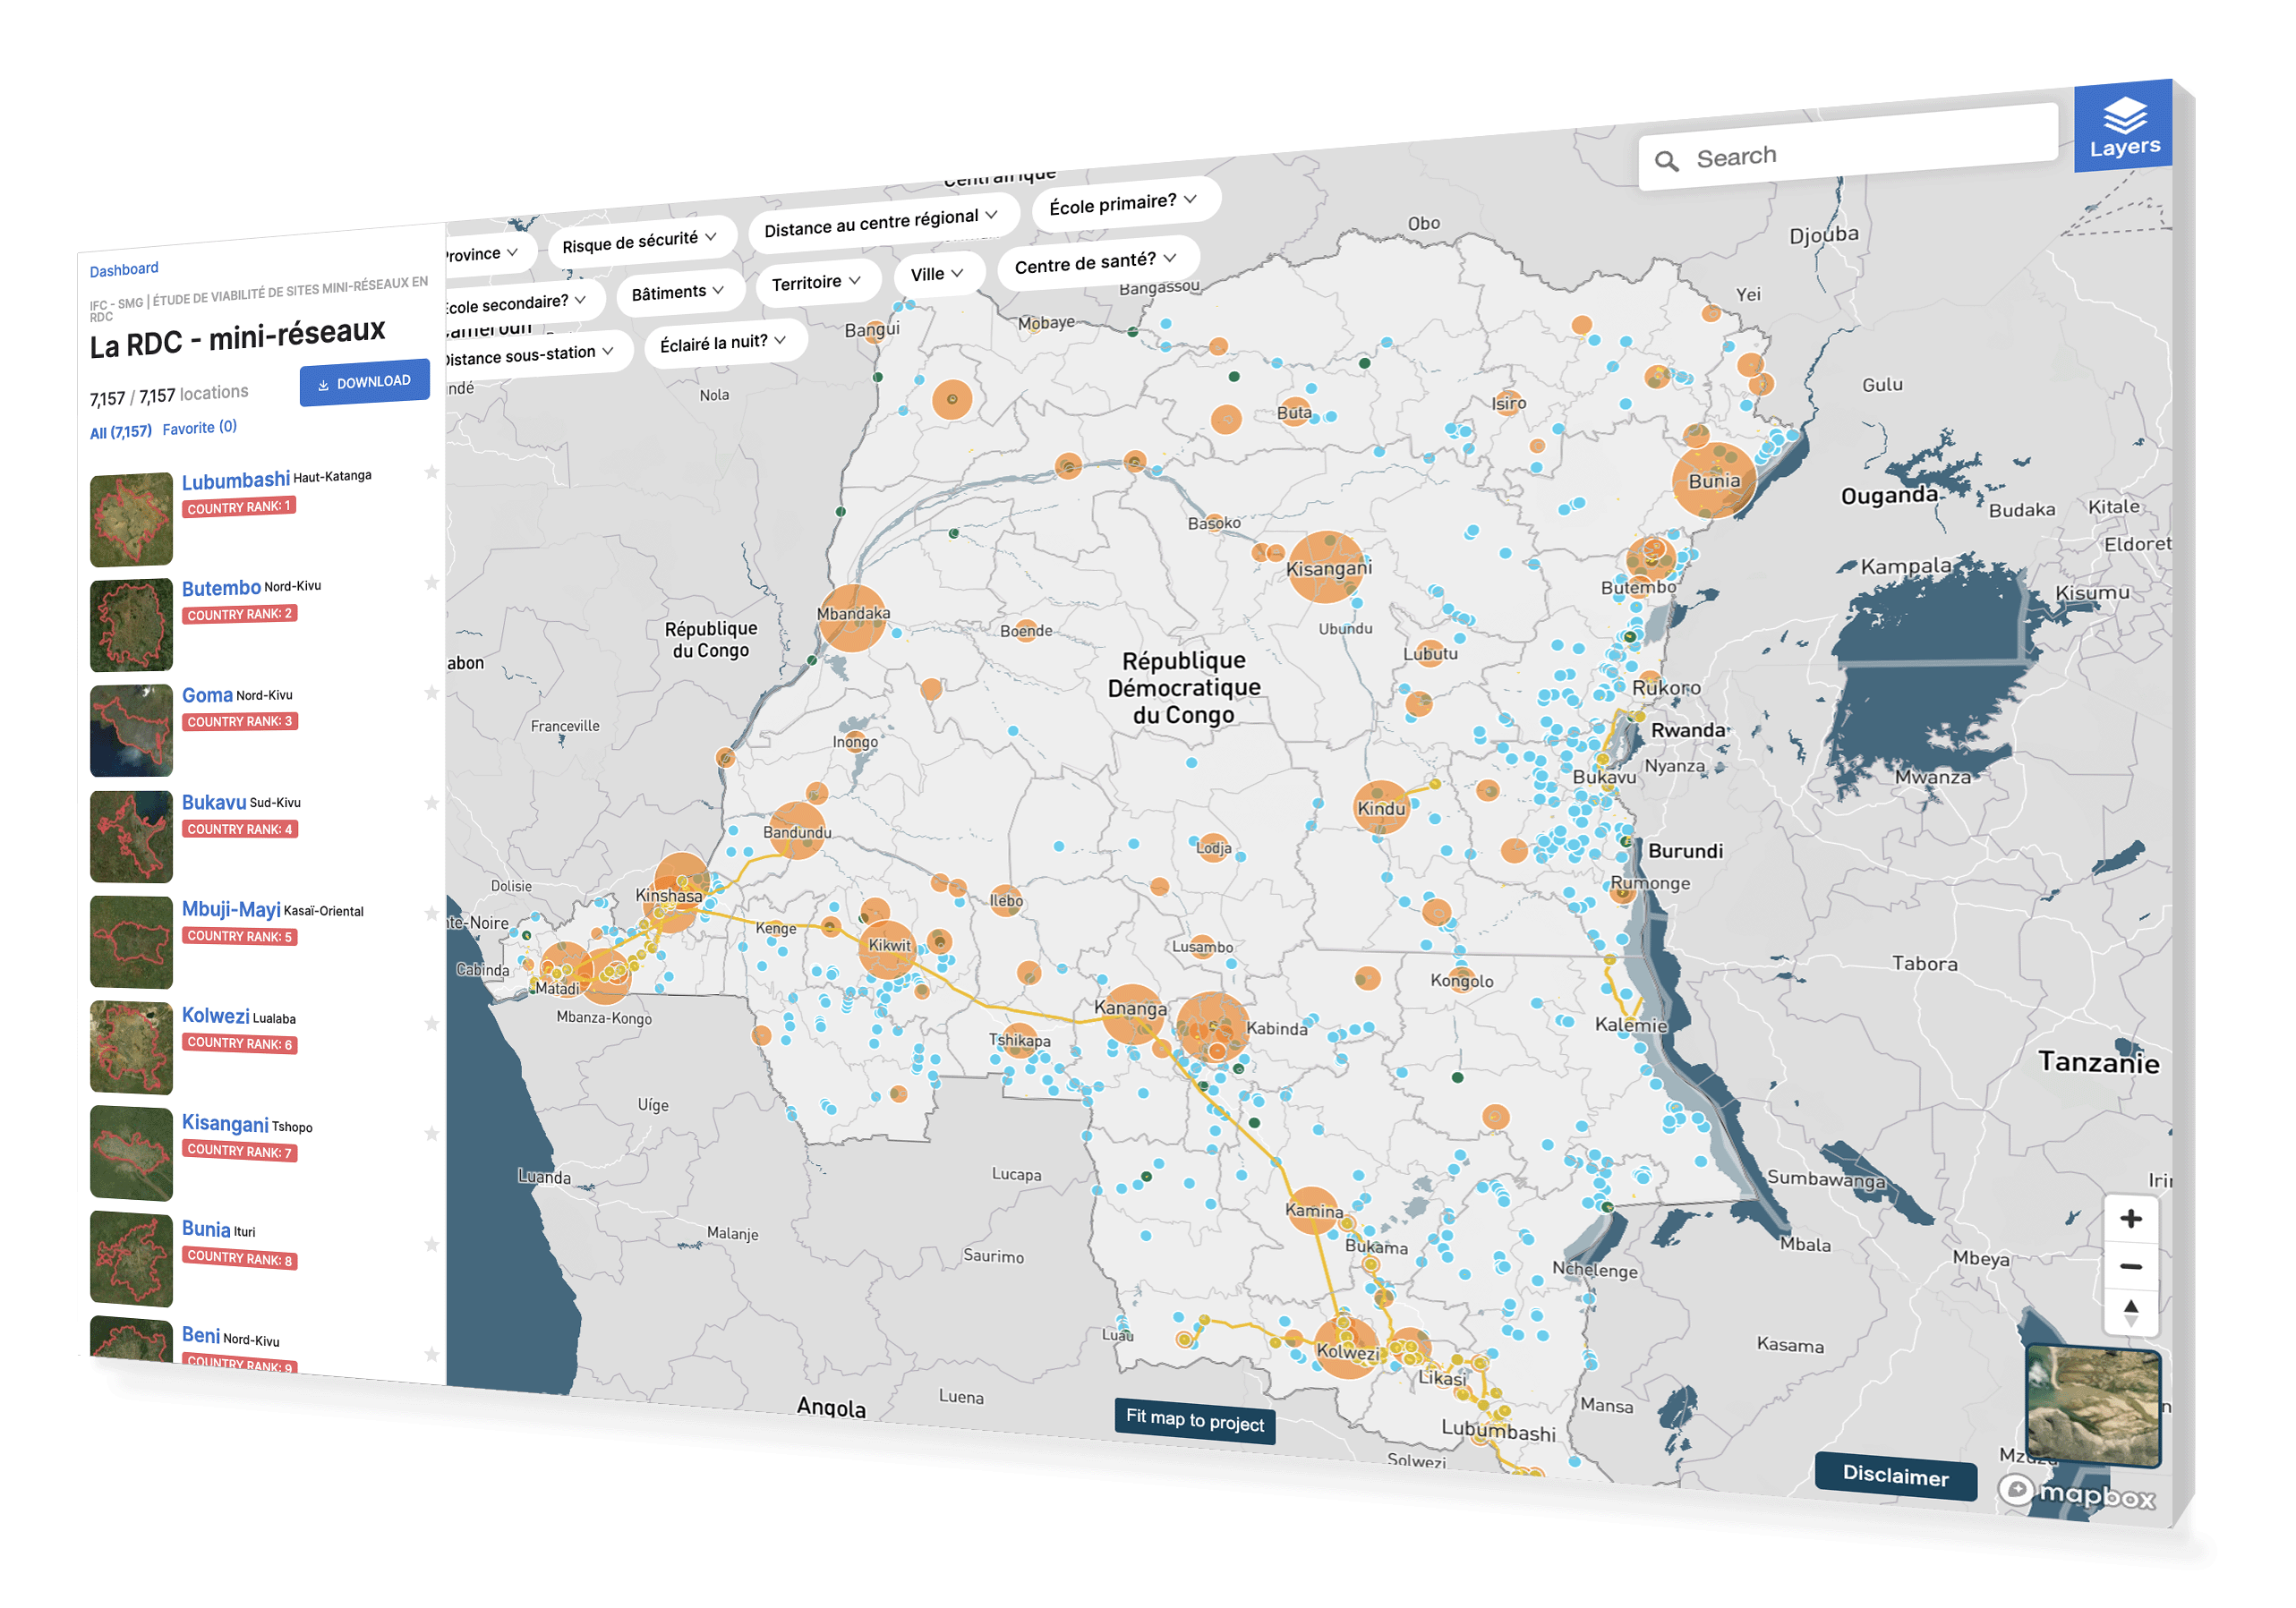Click the DOWNLOAD button
The height and width of the screenshot is (1608, 2296).
(x=364, y=382)
